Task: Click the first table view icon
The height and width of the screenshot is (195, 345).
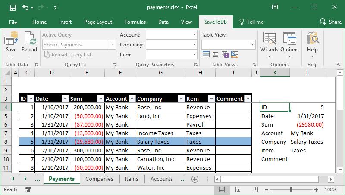Action: tap(206, 54)
